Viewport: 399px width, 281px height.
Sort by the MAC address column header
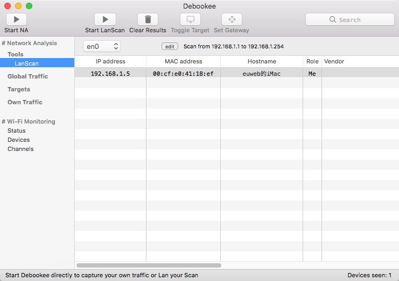click(x=184, y=61)
